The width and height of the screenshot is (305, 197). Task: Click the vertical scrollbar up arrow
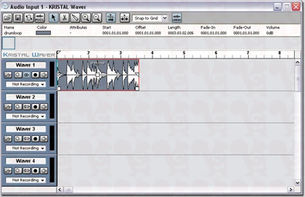[x=298, y=62]
